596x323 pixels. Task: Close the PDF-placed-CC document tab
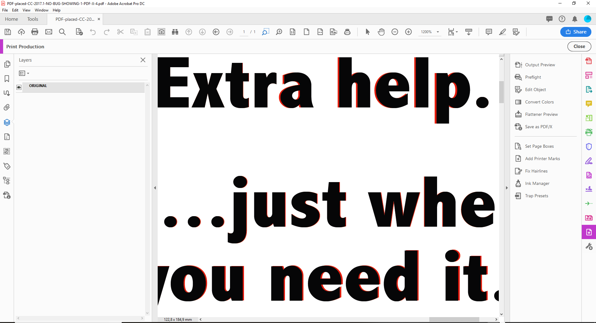(99, 19)
